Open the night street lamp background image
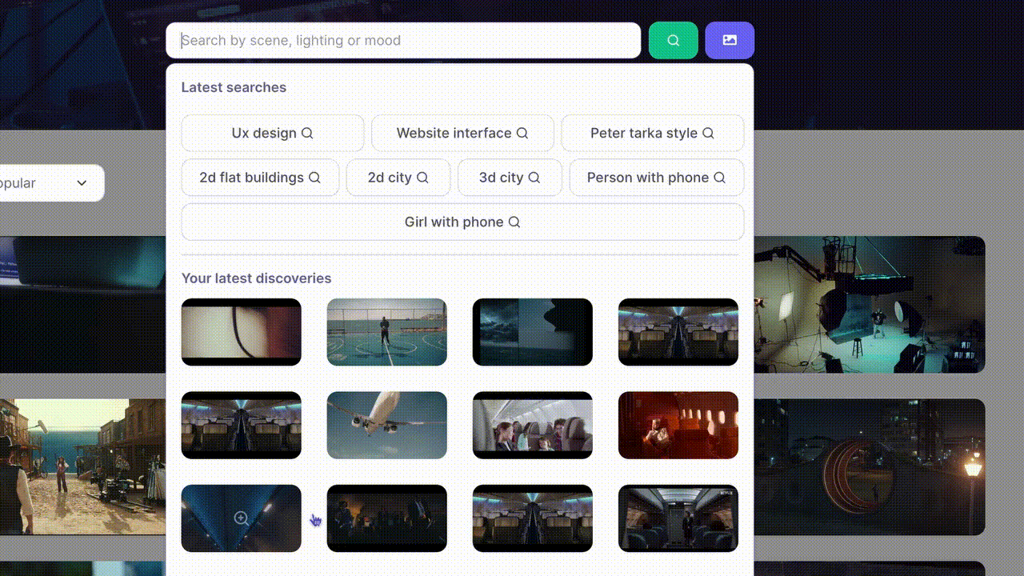1024x576 pixels. [870, 467]
